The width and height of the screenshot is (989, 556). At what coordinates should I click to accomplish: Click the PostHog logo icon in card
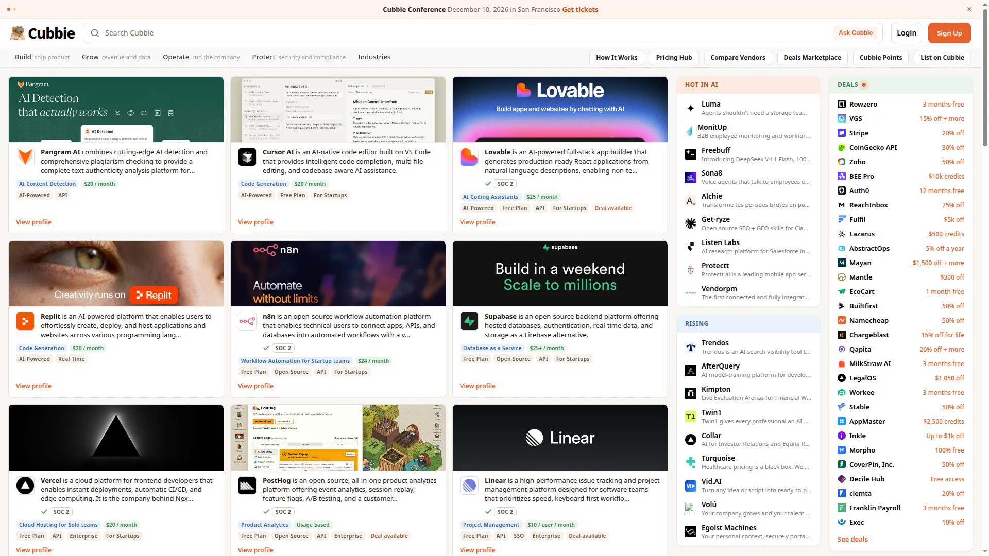coord(247,485)
